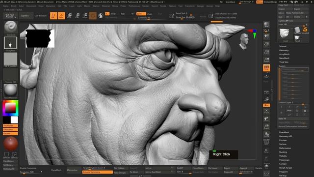The height and width of the screenshot is (177, 314).
Task: Open the Material menu
Action: click(x=106, y=6)
